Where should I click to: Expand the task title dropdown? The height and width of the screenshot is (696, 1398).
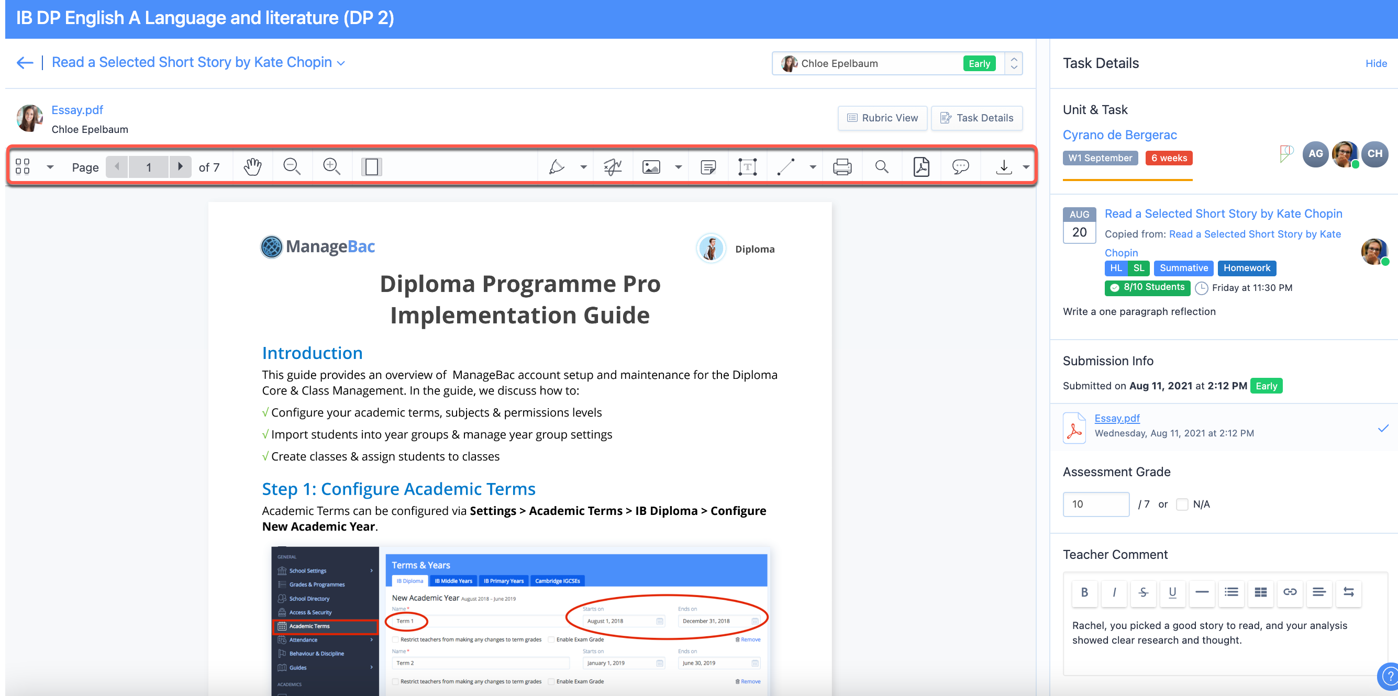pos(341,63)
